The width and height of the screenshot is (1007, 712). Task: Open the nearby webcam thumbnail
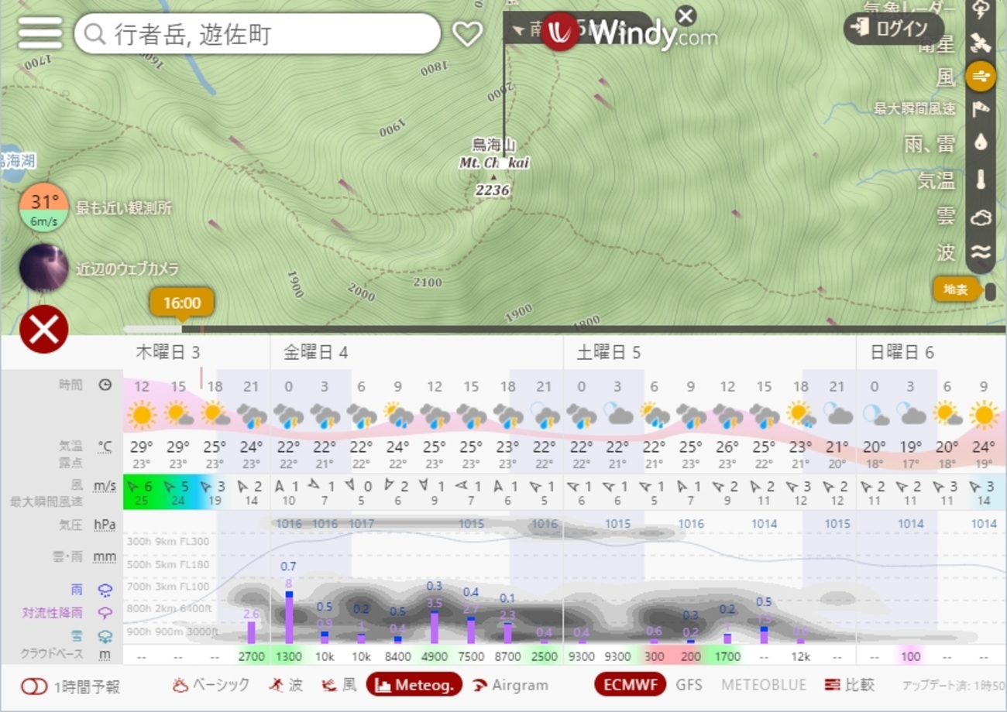coord(43,269)
